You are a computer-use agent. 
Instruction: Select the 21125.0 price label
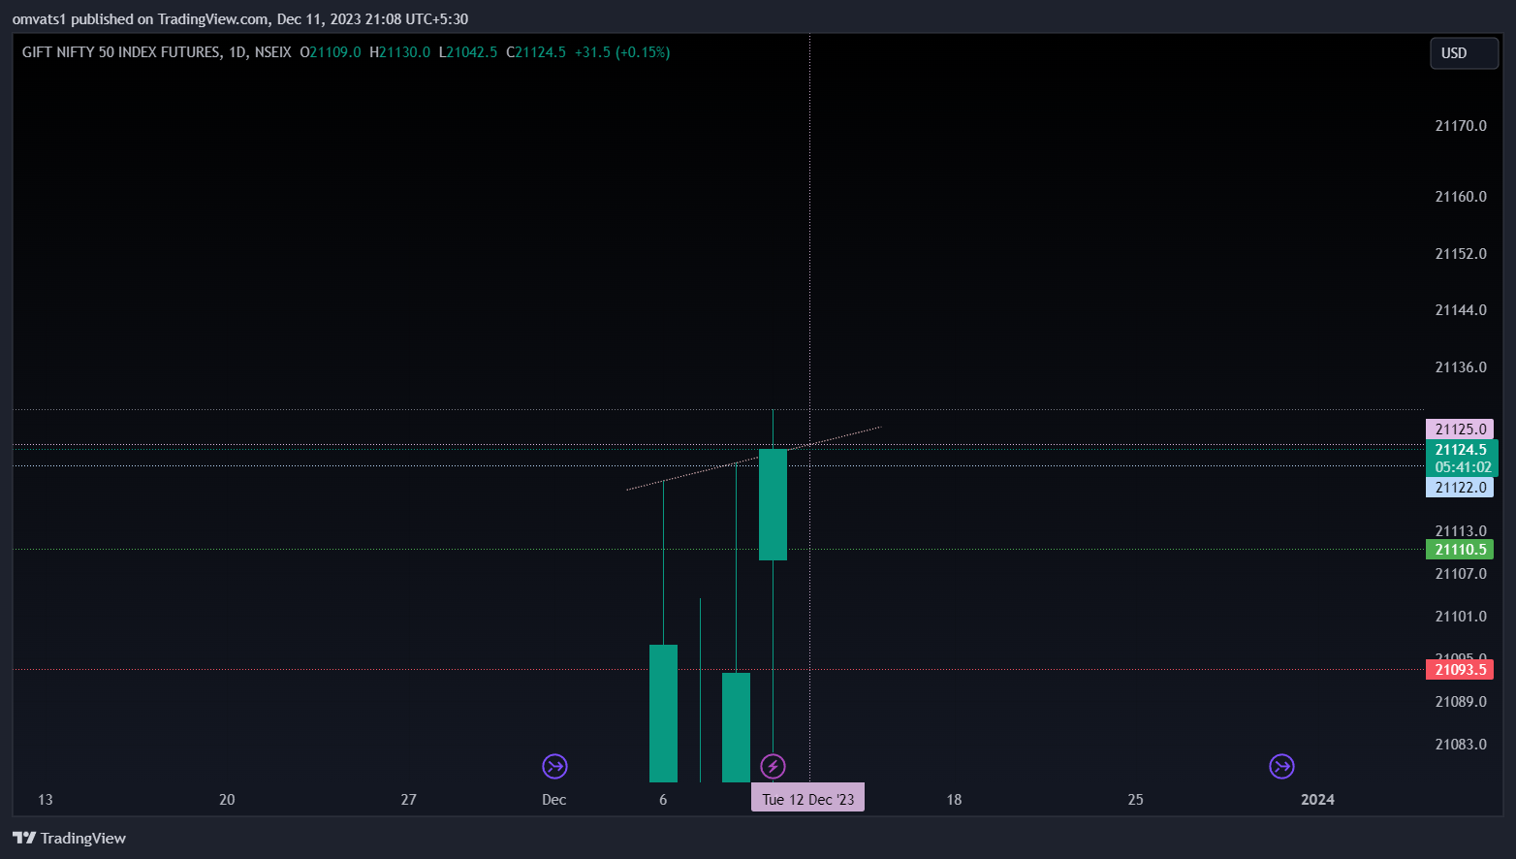1460,429
